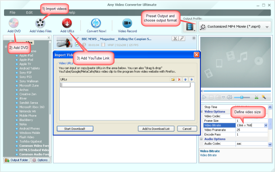Remove the BBC NEWS video from list

tap(194, 38)
